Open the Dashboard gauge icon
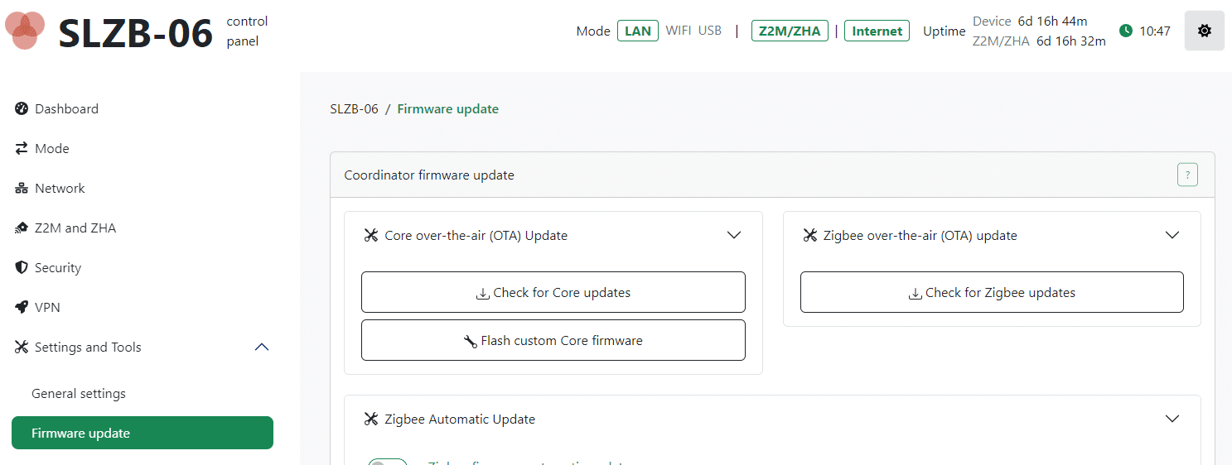This screenshot has width=1232, height=465. point(22,108)
